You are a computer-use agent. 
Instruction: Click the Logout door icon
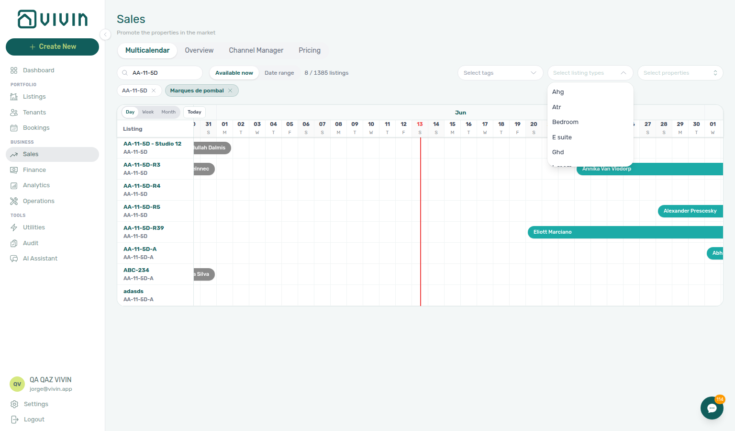pyautogui.click(x=14, y=420)
